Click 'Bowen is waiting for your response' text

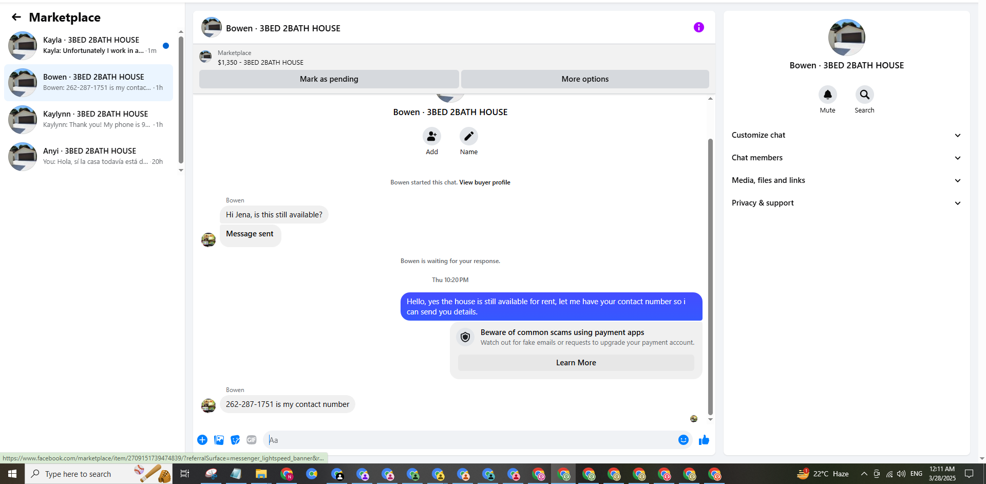pyautogui.click(x=450, y=261)
